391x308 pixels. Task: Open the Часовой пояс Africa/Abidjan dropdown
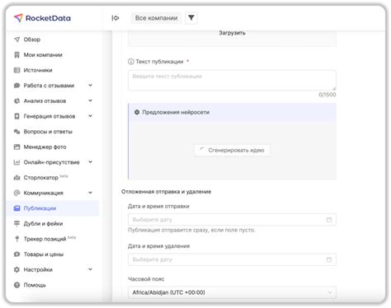click(232, 292)
